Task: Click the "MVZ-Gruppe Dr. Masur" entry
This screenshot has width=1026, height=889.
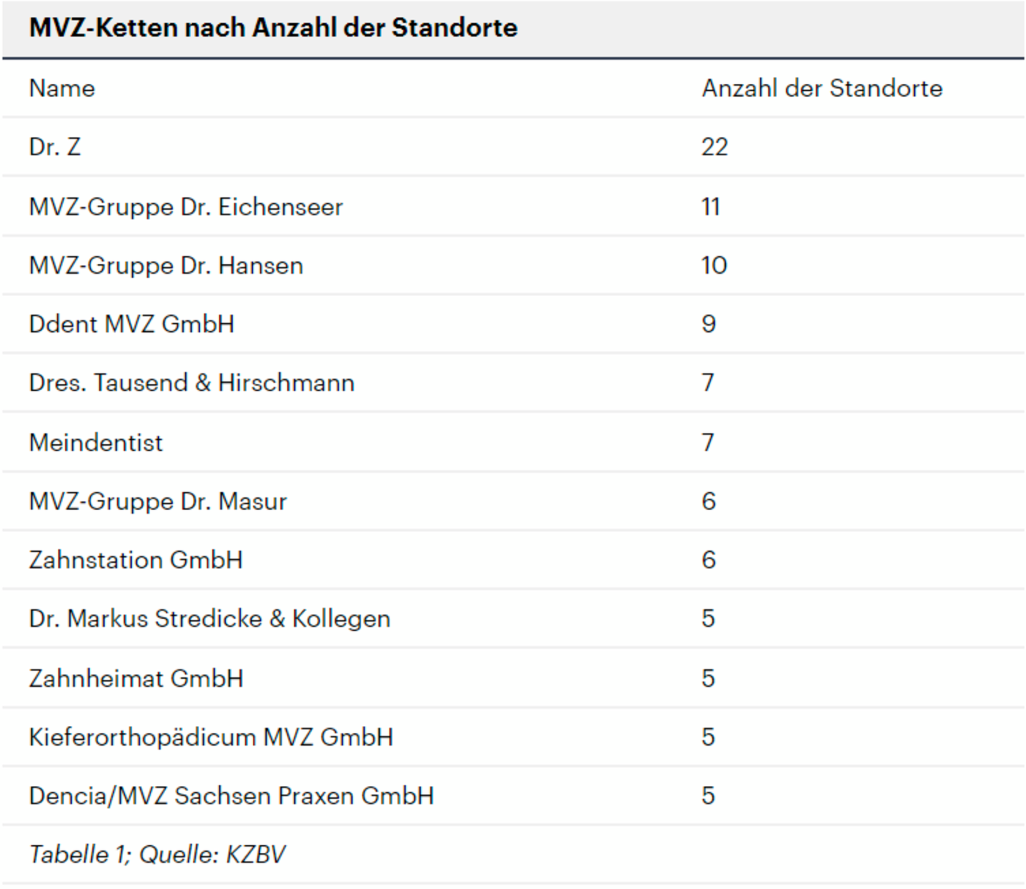Action: pyautogui.click(x=158, y=502)
